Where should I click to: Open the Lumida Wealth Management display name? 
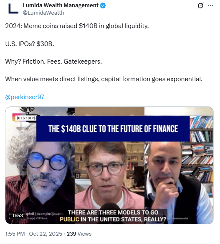tap(61, 5)
